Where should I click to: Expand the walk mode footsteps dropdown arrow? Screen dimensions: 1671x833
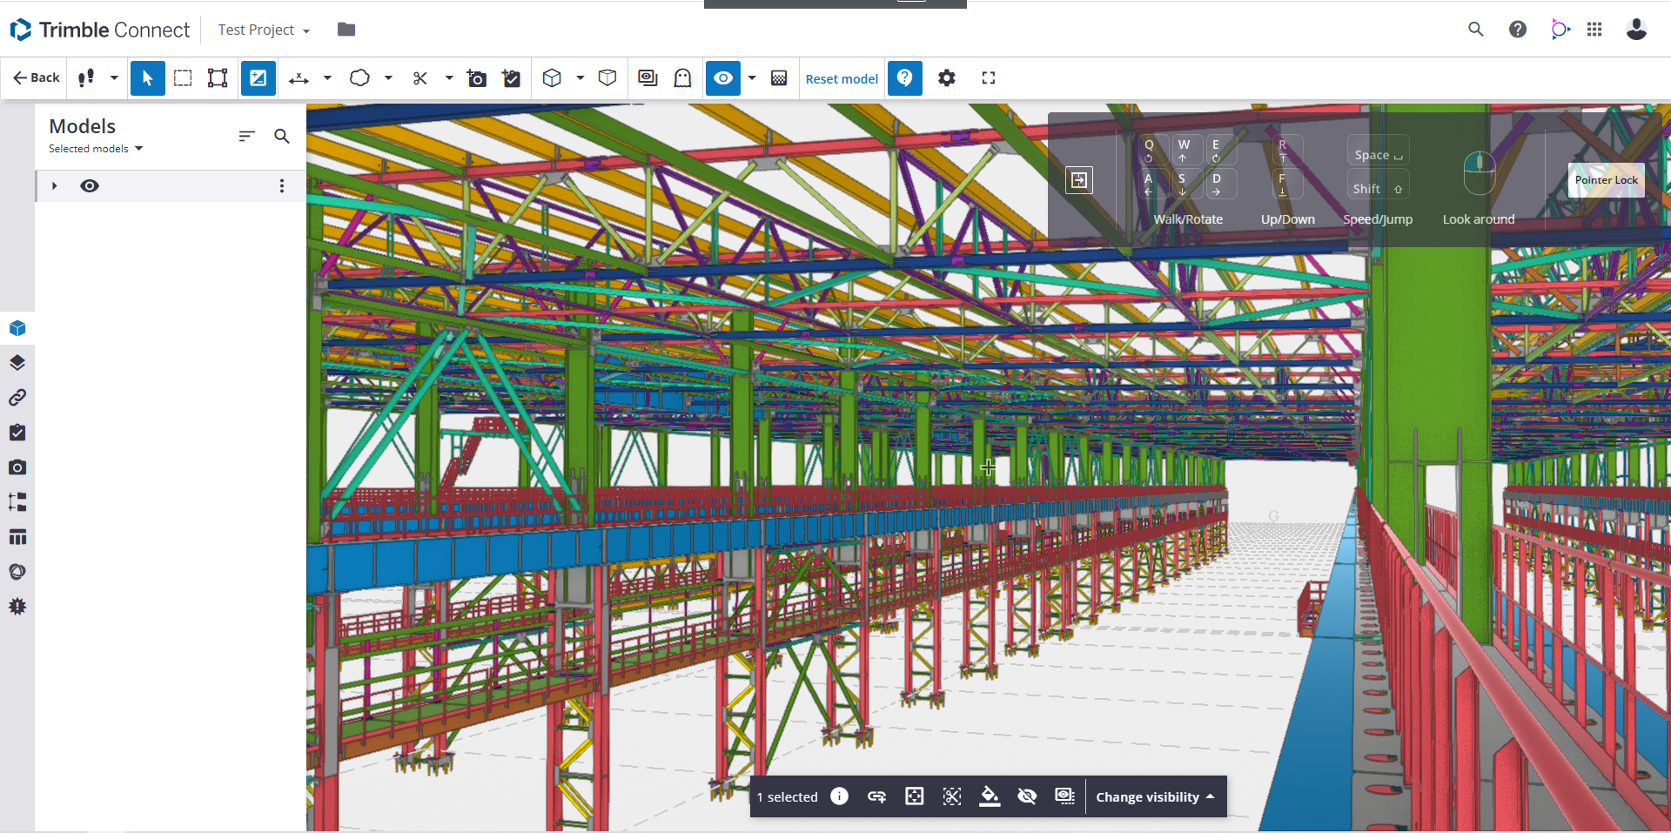coord(114,78)
